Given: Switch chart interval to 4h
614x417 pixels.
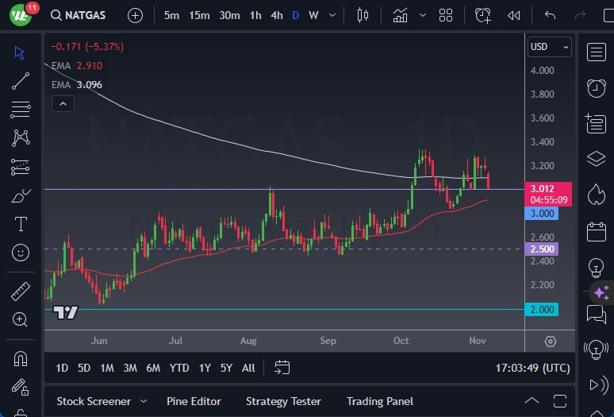Looking at the screenshot, I should coord(276,15).
